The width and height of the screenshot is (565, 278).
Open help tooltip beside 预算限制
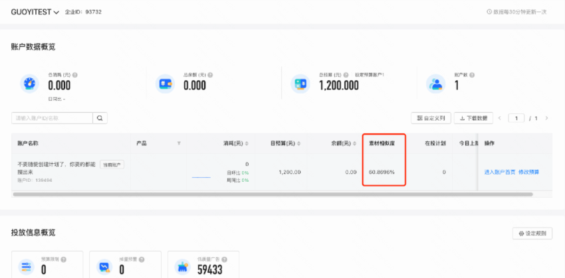(63, 259)
